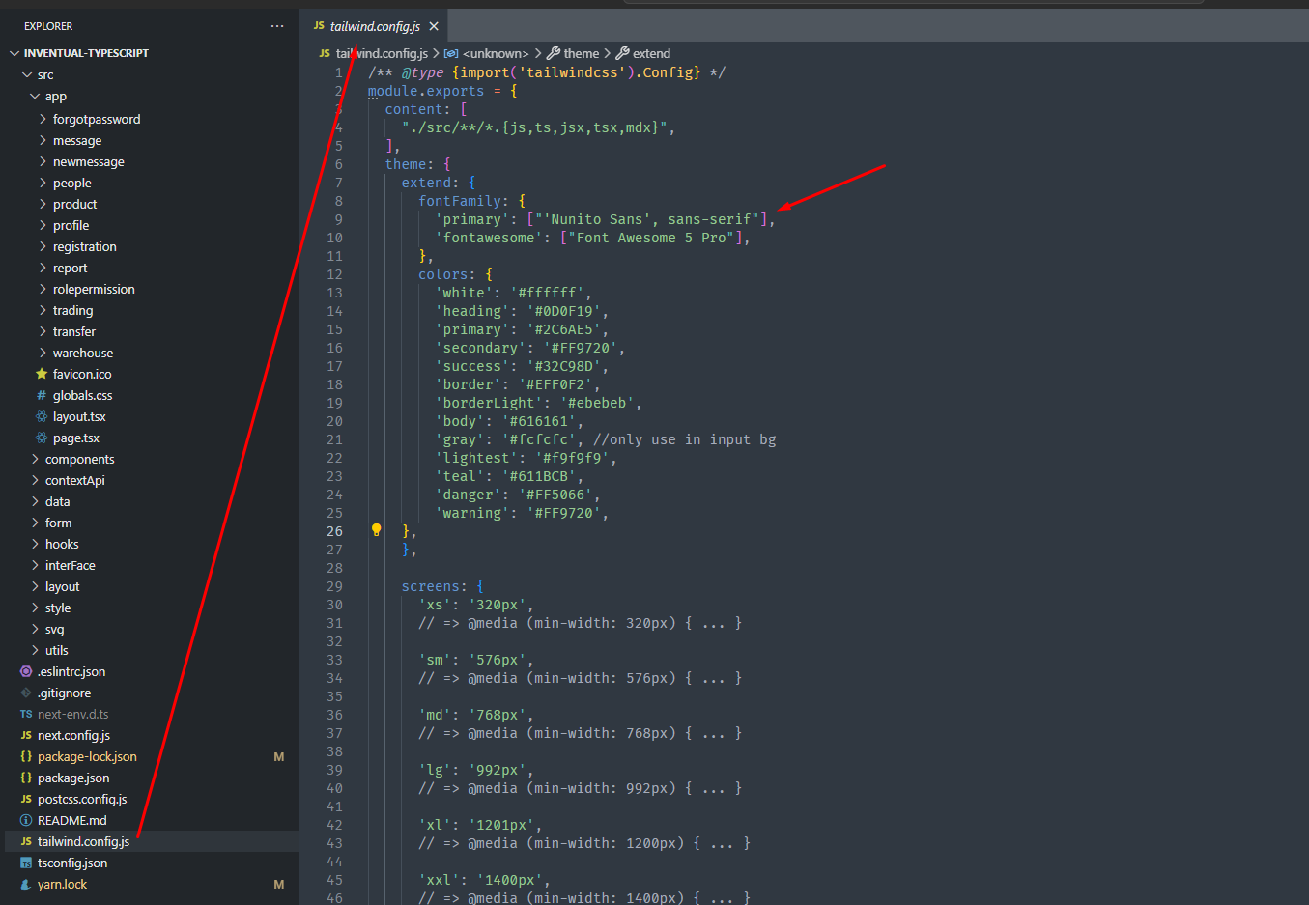Click the JS icon in the editor tab
The image size is (1309, 905).
[x=319, y=26]
